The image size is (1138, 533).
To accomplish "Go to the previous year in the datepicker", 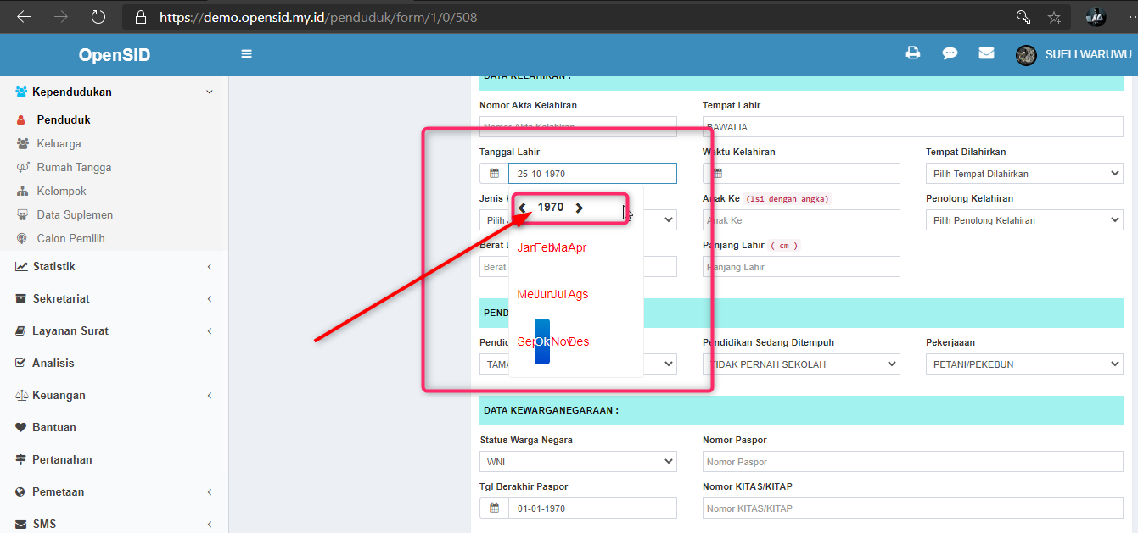I will (x=522, y=208).
